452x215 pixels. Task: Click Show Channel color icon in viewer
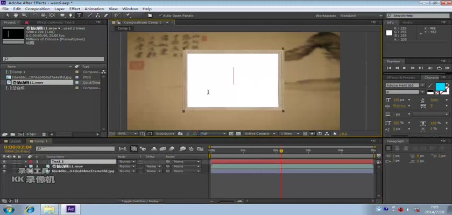195,134
